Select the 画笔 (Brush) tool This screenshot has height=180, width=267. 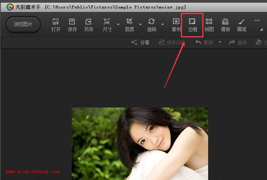point(242,25)
